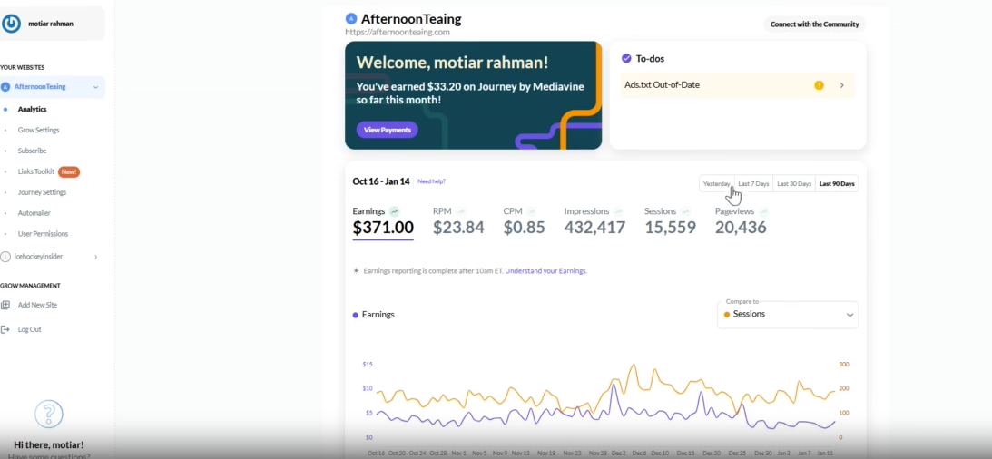The height and width of the screenshot is (459, 992).
Task: Click the Pageviews trend arrow icon
Action: coord(764,211)
